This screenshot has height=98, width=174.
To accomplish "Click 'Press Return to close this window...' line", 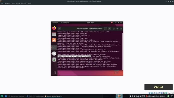I will point(72,68).
